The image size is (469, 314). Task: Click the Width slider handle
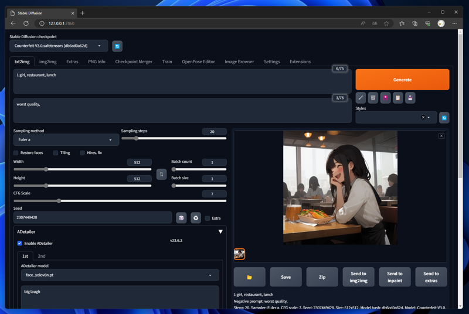click(x=46, y=169)
